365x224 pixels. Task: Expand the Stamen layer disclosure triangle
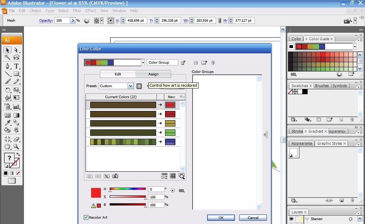[x=307, y=219]
